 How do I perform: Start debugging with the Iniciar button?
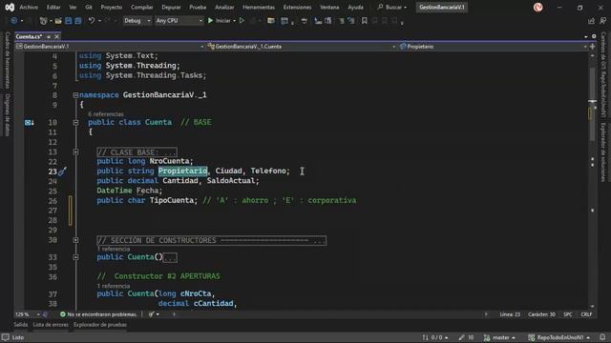pyautogui.click(x=220, y=21)
